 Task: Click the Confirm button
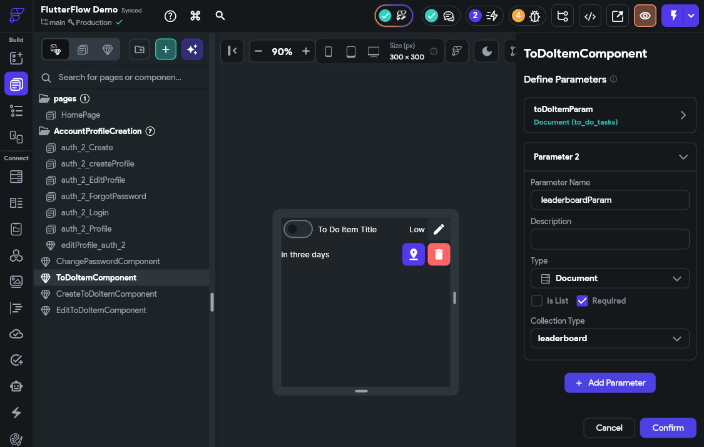tap(668, 428)
